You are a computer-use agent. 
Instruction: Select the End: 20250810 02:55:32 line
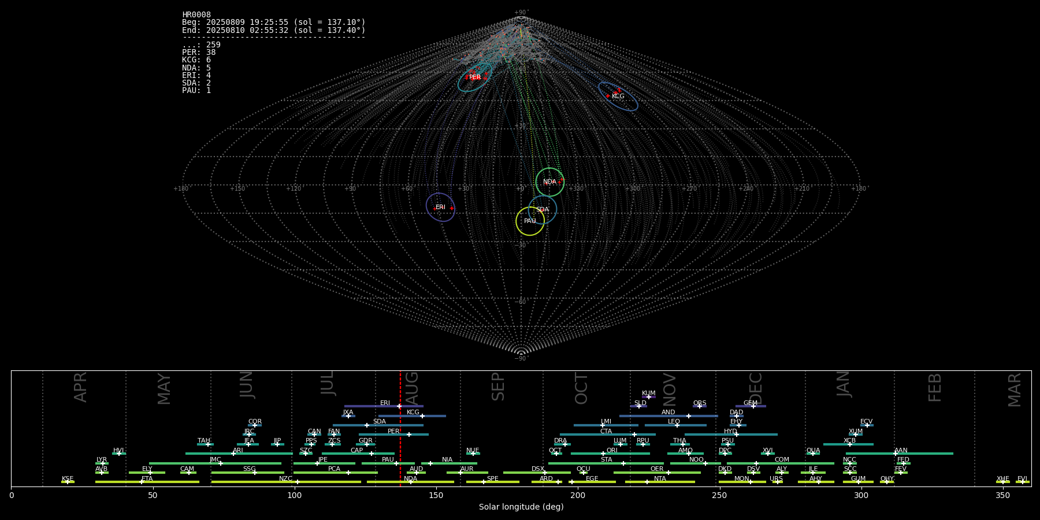click(274, 30)
